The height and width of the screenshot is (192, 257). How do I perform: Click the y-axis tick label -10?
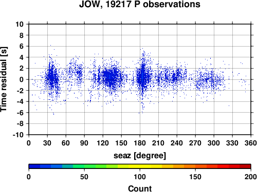pos(18,135)
